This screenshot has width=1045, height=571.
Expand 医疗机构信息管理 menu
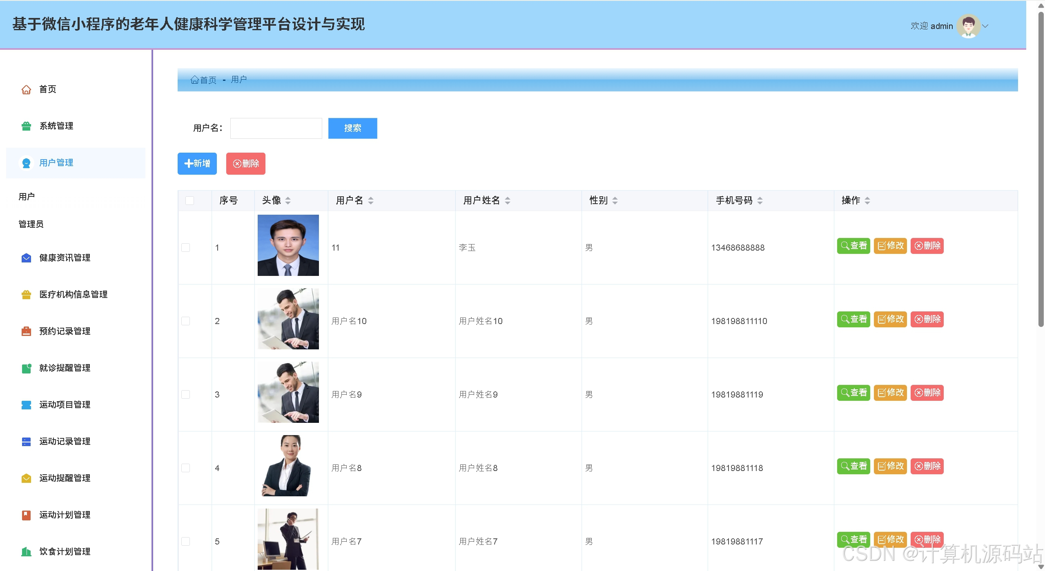pos(76,295)
